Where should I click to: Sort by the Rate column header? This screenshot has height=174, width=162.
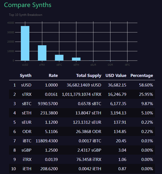click(53, 76)
